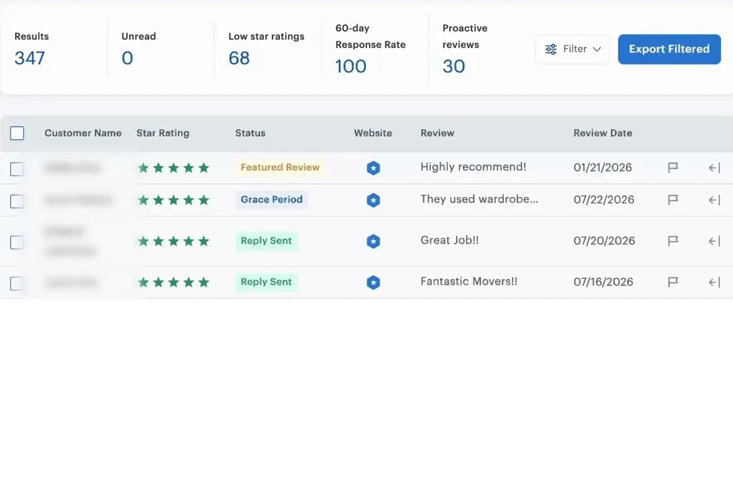
Task: Open the They used wardrobe... review text
Action: coord(479,199)
